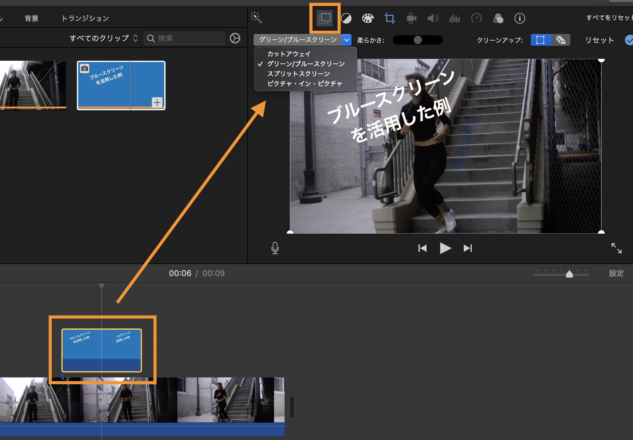Viewport: 633px width, 440px height.
Task: Click the リセット button
Action: (x=600, y=40)
